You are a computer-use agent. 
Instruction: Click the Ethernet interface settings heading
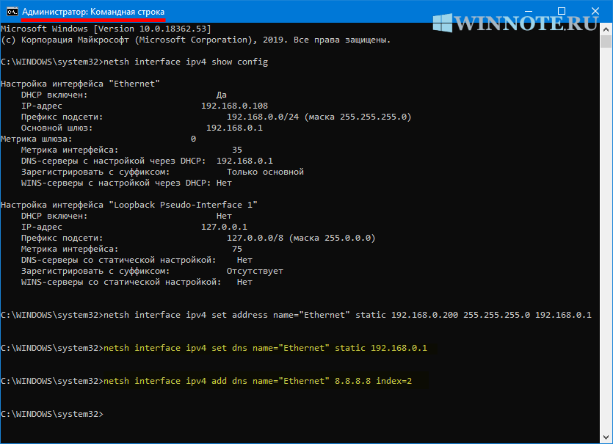point(80,84)
